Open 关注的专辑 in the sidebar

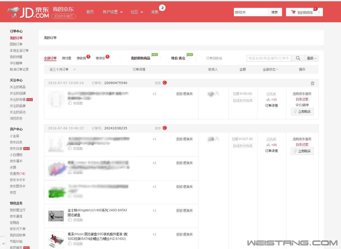(x=18, y=99)
